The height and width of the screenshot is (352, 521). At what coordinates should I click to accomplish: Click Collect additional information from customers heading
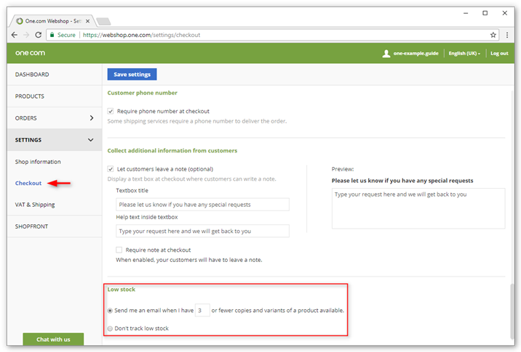tap(172, 151)
